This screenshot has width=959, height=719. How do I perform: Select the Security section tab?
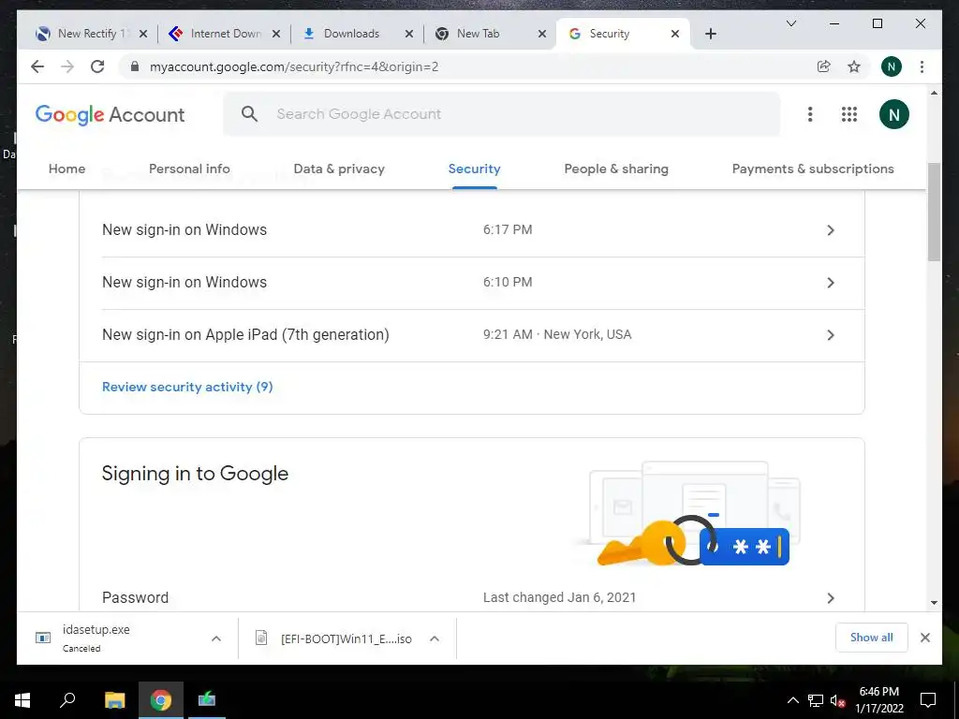[474, 169]
